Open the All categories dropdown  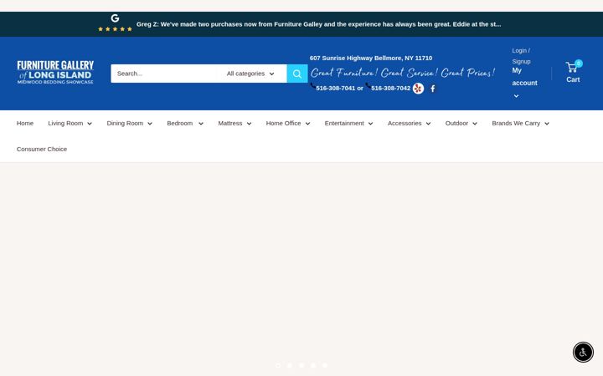[x=250, y=74]
